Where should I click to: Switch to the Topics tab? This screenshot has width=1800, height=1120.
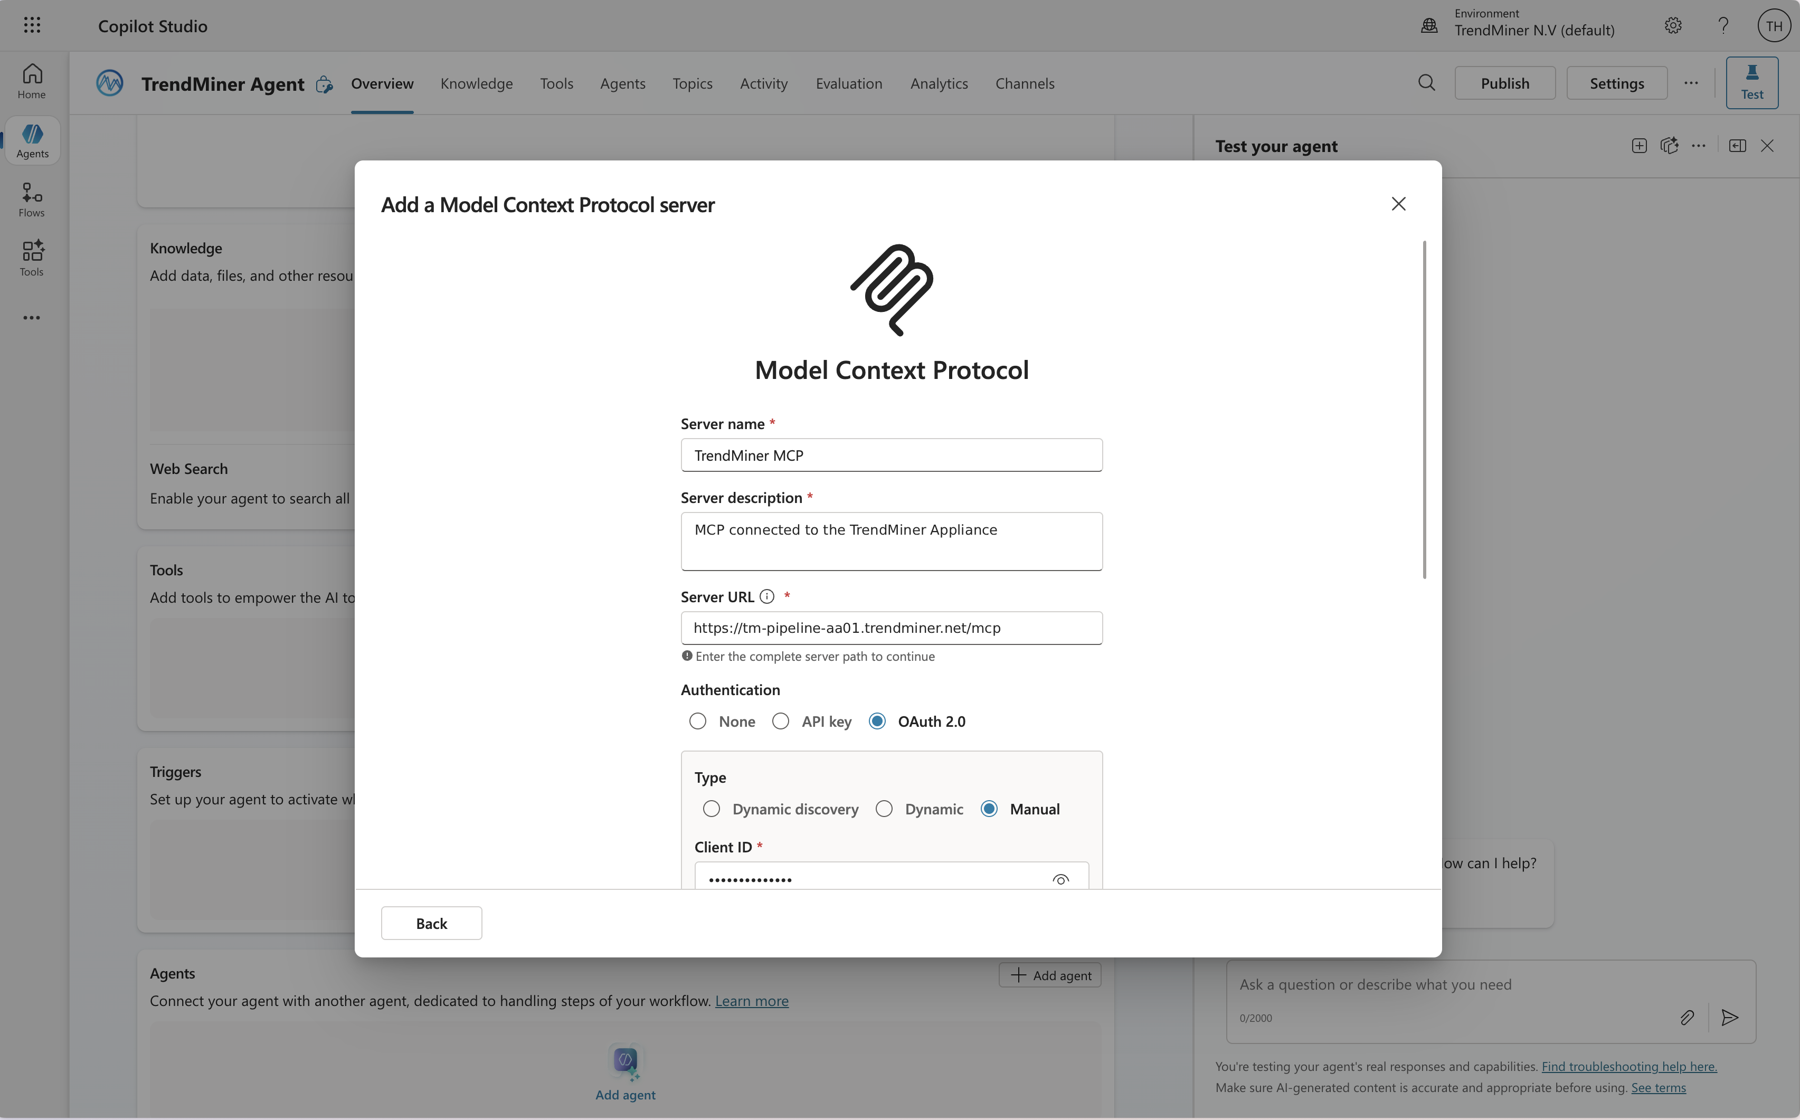click(x=692, y=83)
